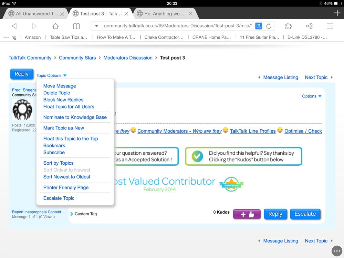Select Subscribe menu entry
The height and width of the screenshot is (258, 344).
(x=54, y=152)
